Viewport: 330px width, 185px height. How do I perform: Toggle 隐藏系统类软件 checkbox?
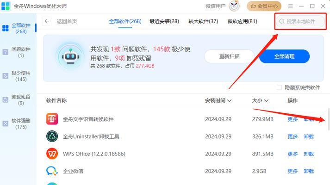[279, 87]
